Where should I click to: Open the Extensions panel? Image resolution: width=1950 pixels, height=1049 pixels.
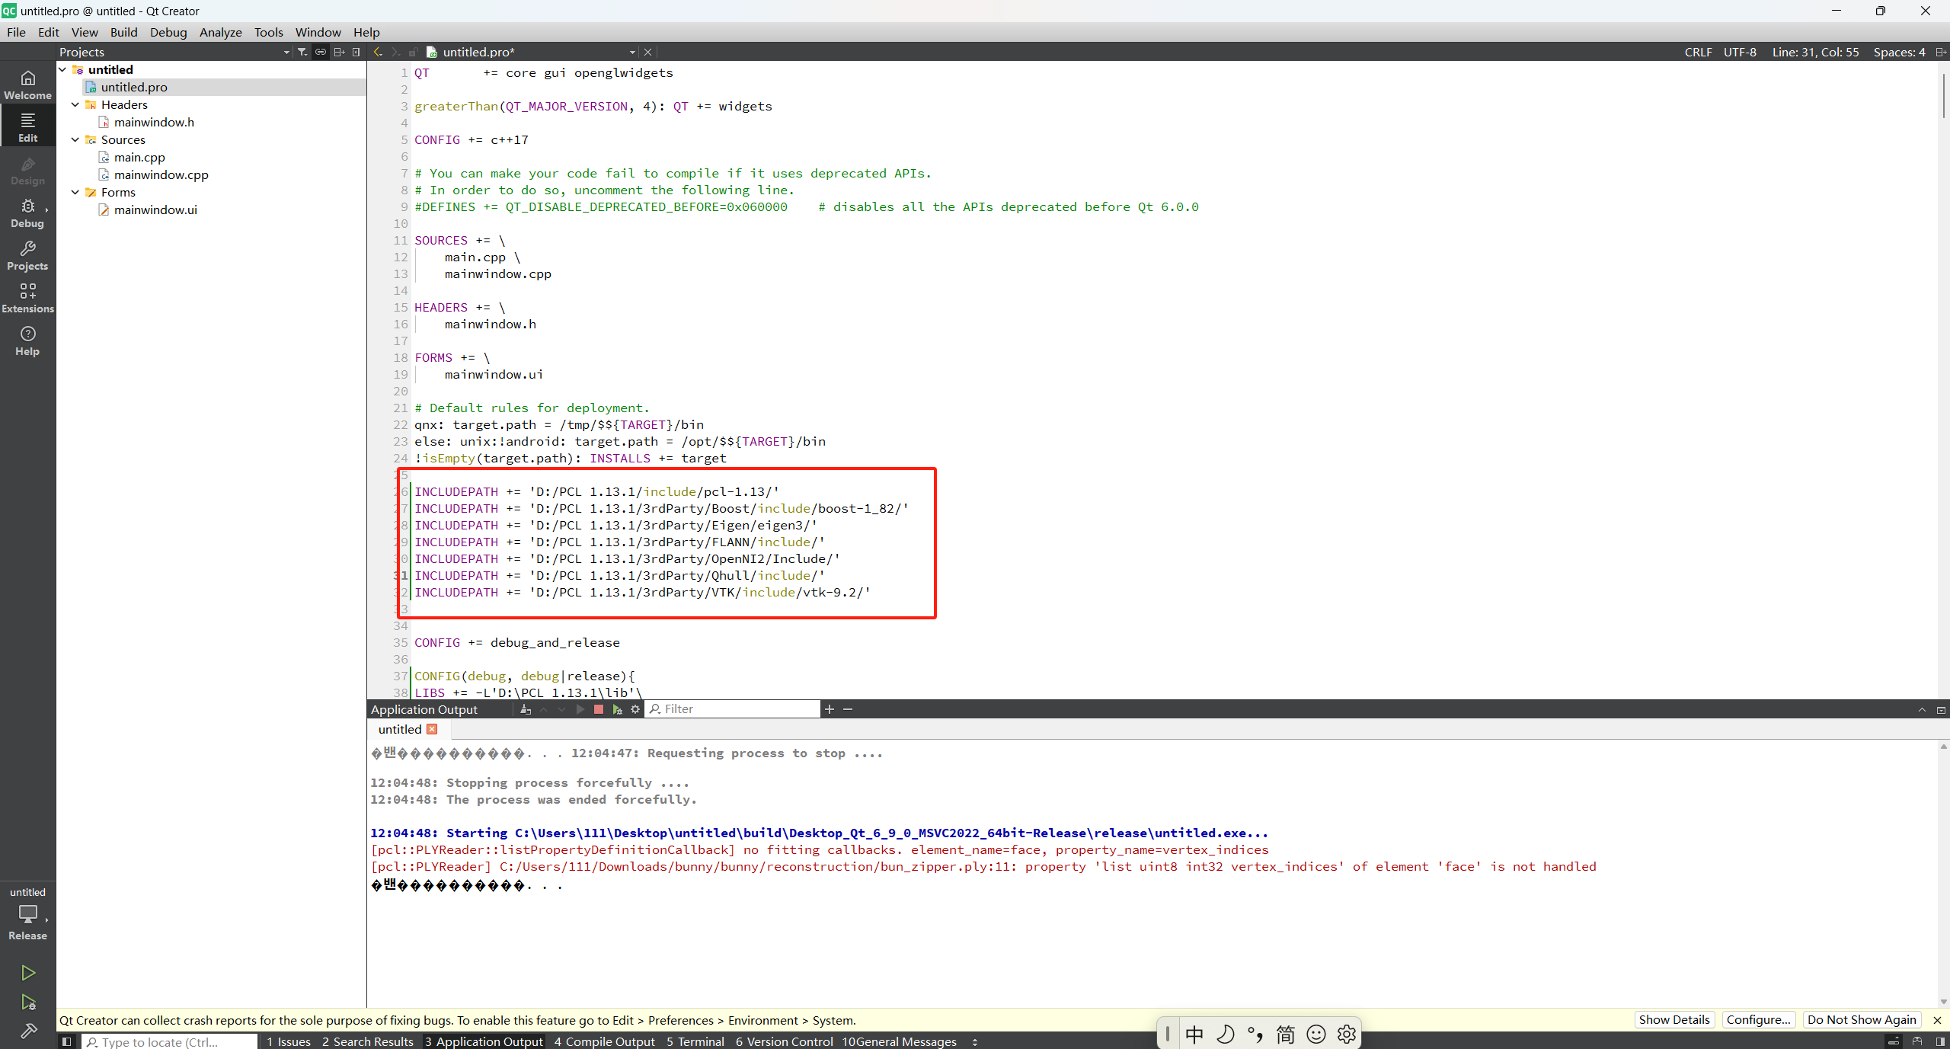point(27,297)
